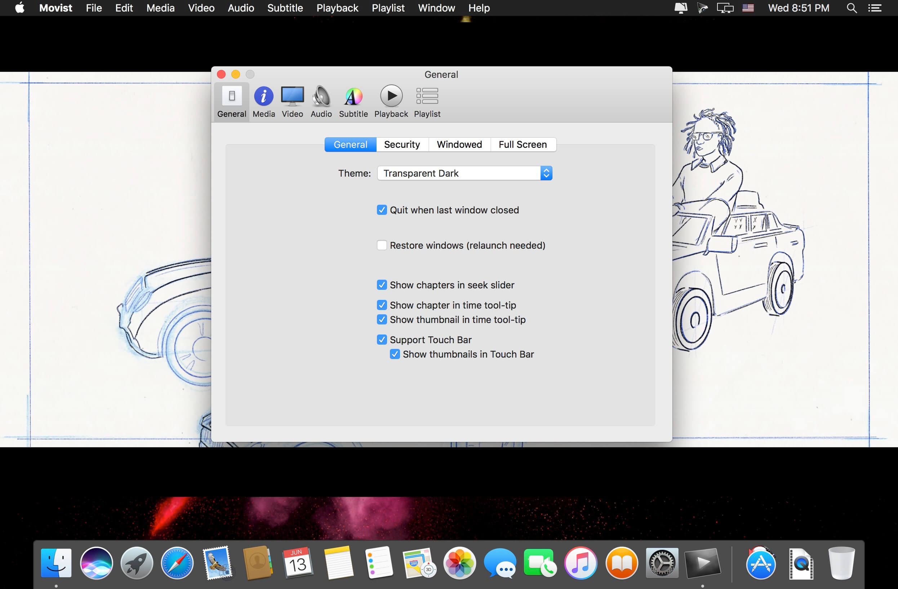Viewport: 898px width, 589px height.
Task: Open the Video preferences pane
Action: pos(292,102)
